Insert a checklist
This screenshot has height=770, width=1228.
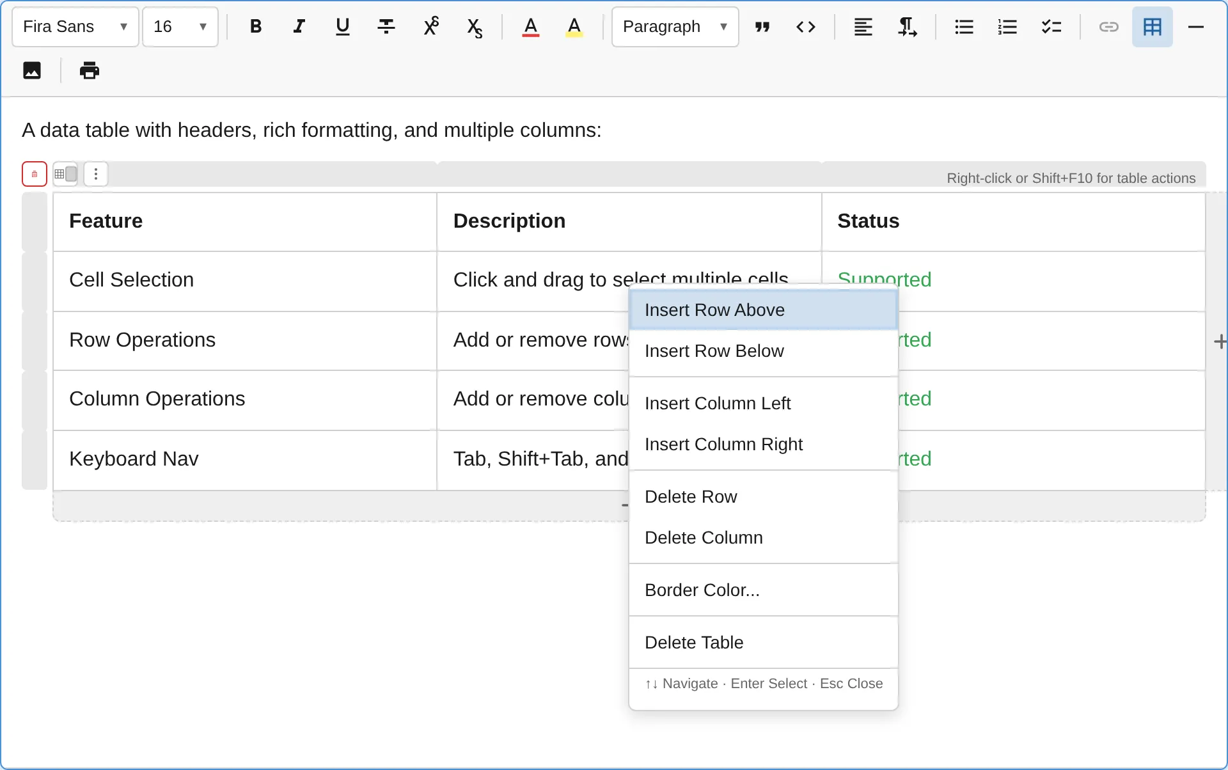coord(1051,26)
